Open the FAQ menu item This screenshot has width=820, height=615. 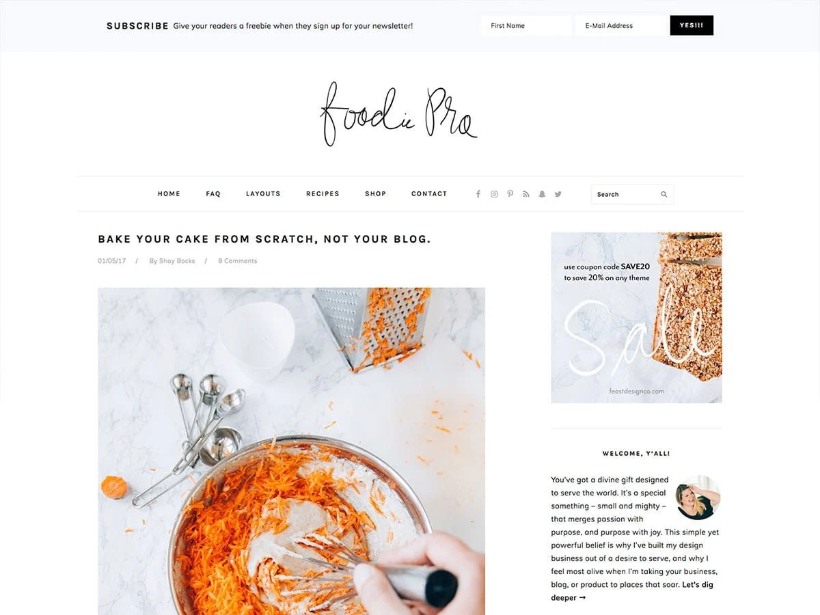coord(213,194)
